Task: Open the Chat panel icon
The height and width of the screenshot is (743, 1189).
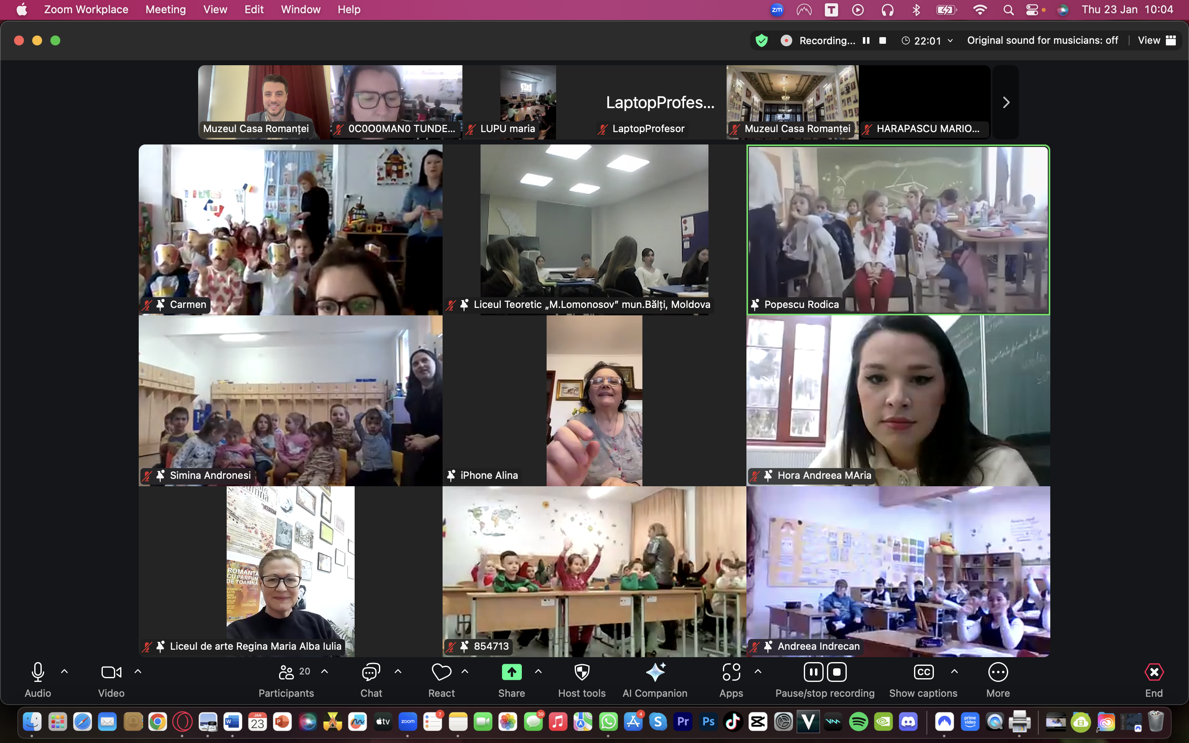Action: tap(371, 672)
